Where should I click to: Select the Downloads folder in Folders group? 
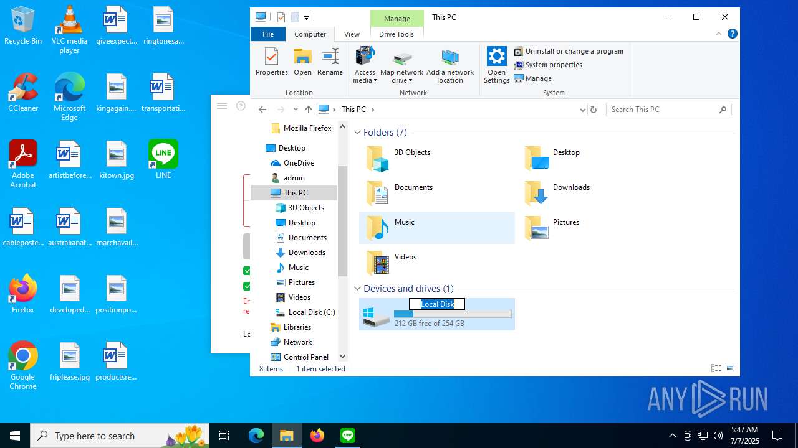pos(536,194)
